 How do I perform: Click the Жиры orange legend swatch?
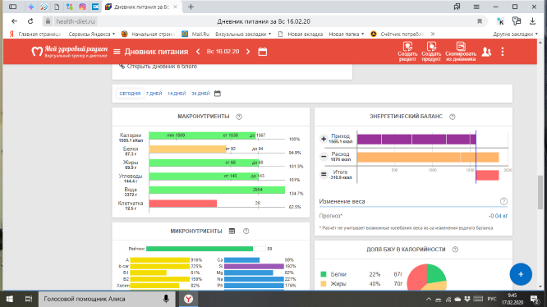point(324,284)
